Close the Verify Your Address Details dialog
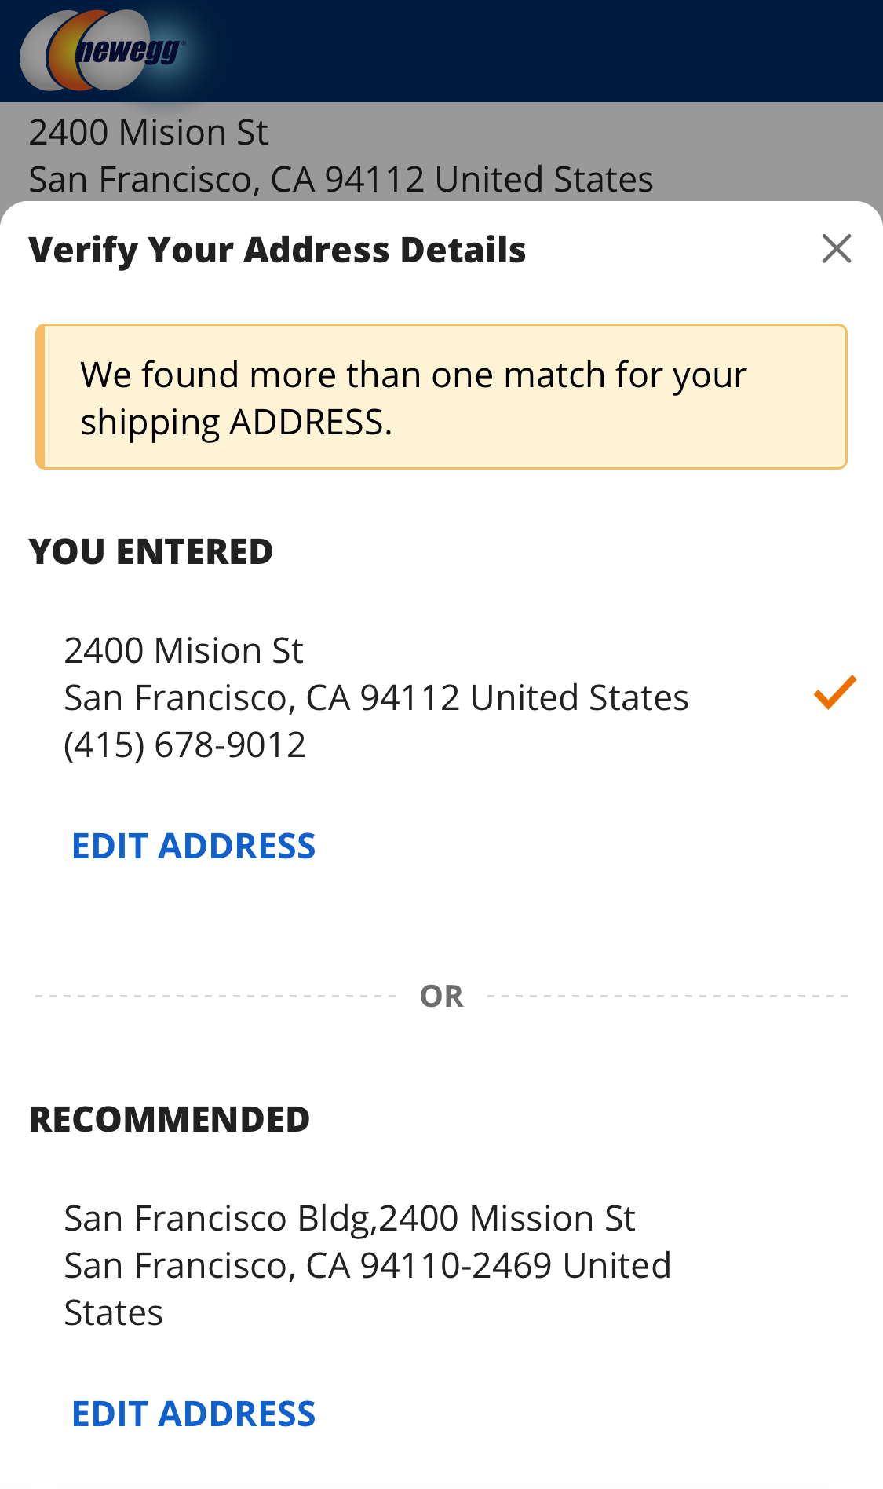 point(837,248)
